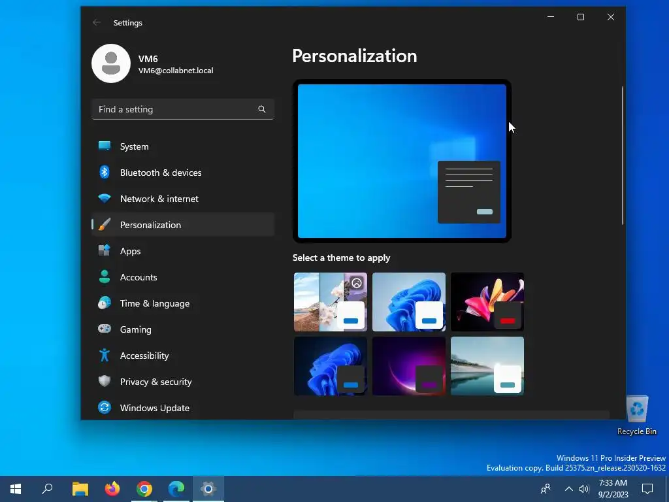
Task: Launch File Explorer from the taskbar
Action: [x=80, y=489]
